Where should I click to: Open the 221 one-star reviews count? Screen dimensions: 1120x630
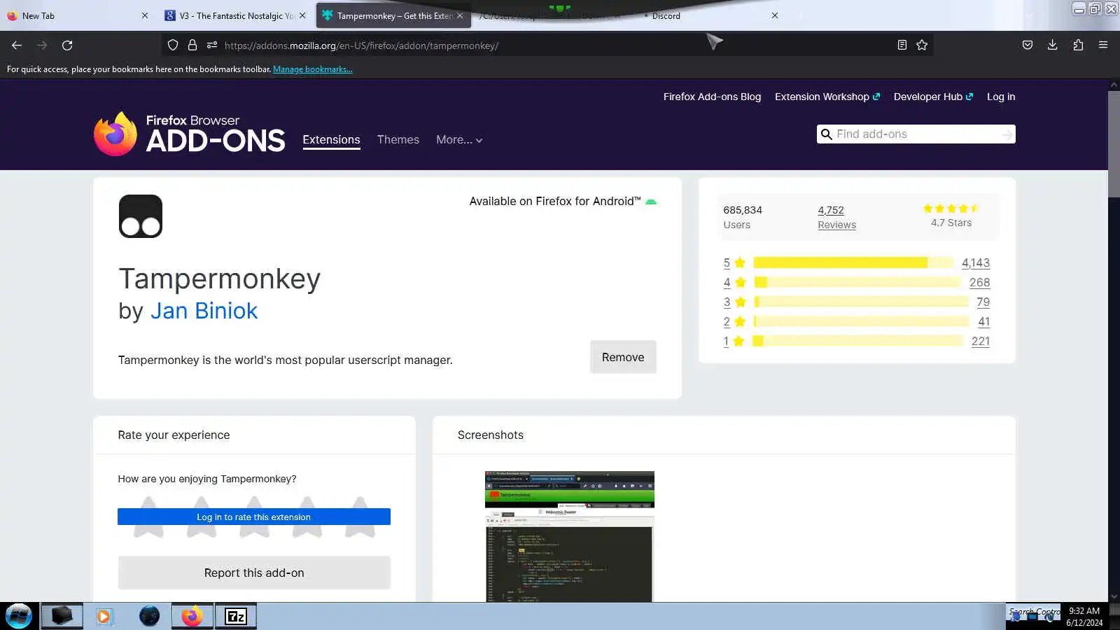coord(981,341)
